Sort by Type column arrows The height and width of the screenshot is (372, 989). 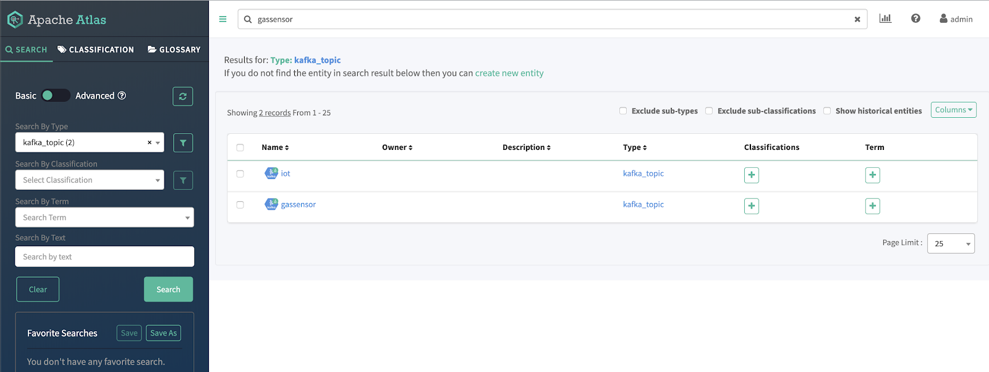tap(645, 147)
